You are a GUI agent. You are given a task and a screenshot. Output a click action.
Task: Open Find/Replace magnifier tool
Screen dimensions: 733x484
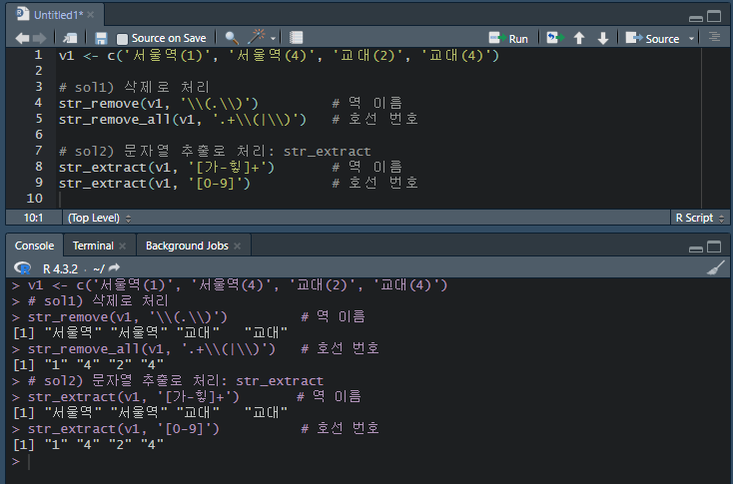click(x=232, y=38)
